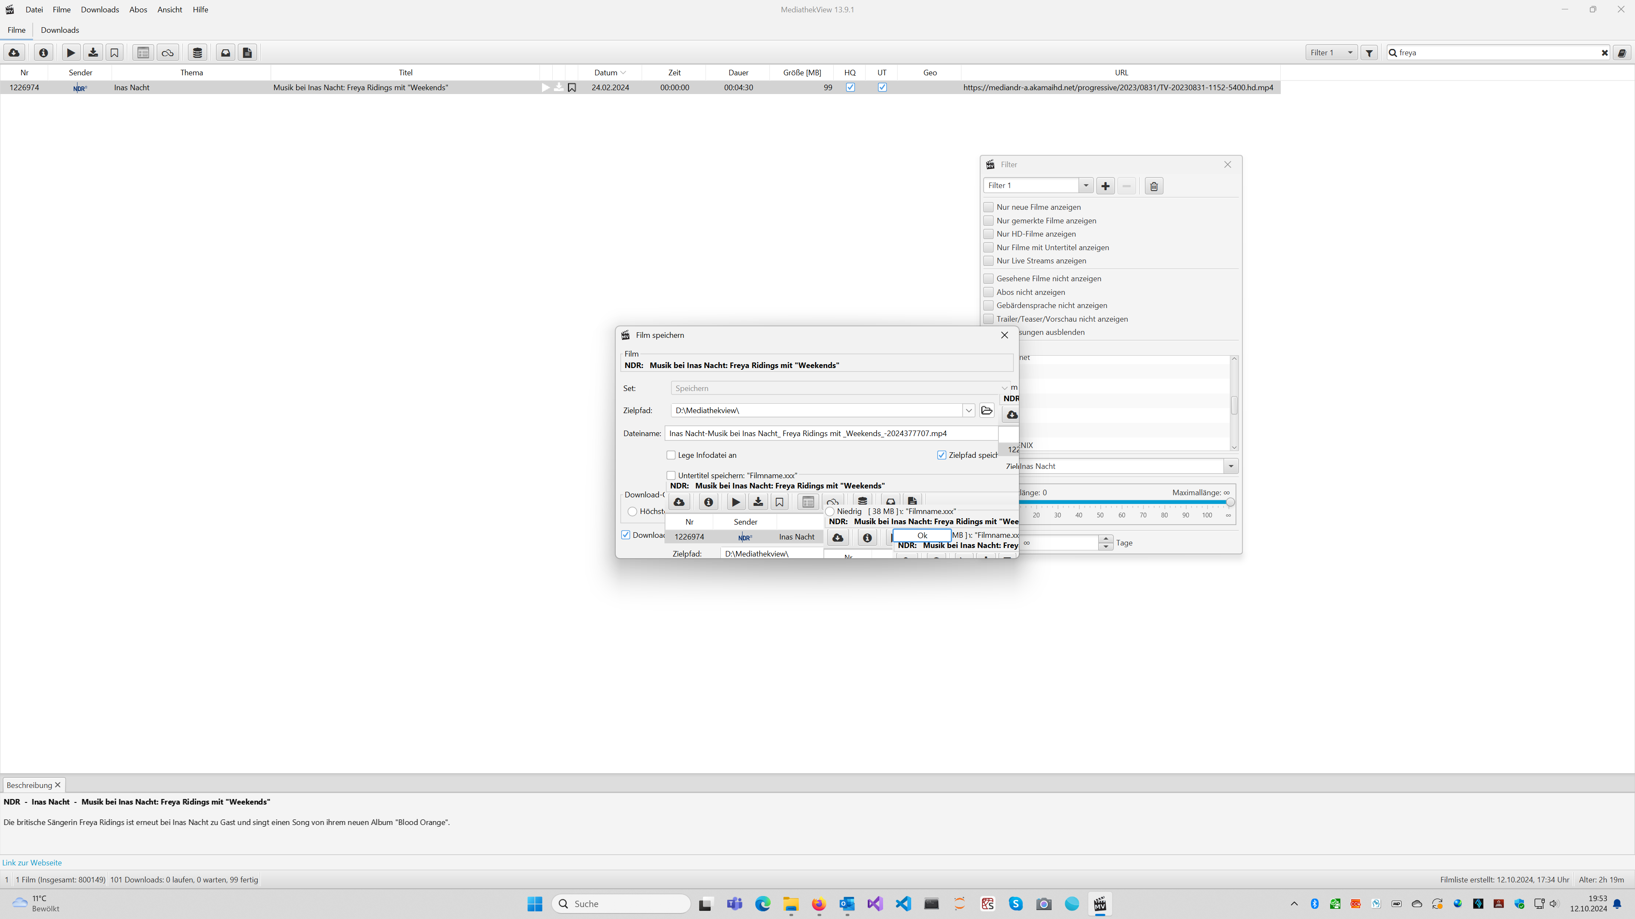
Task: Expand Zielpfad path dropdown
Action: [969, 410]
